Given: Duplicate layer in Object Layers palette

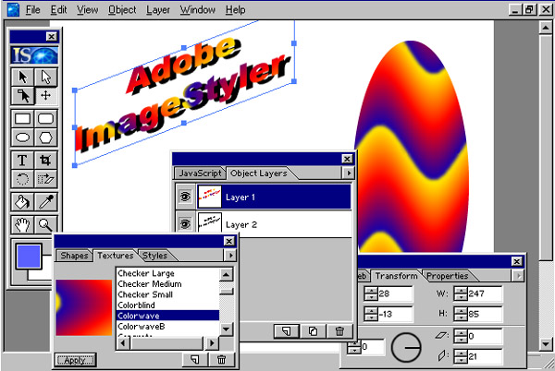Looking at the screenshot, I should [313, 331].
